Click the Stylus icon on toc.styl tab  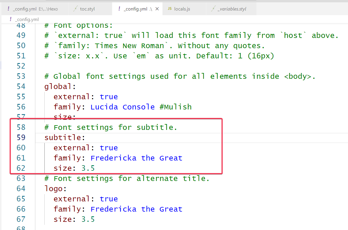point(75,9)
